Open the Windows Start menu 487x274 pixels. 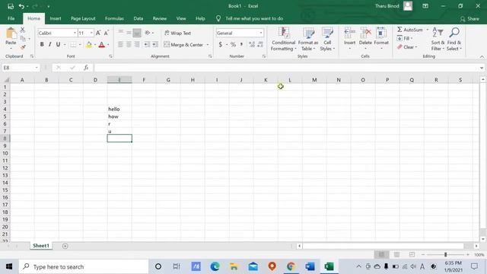tap(9, 266)
